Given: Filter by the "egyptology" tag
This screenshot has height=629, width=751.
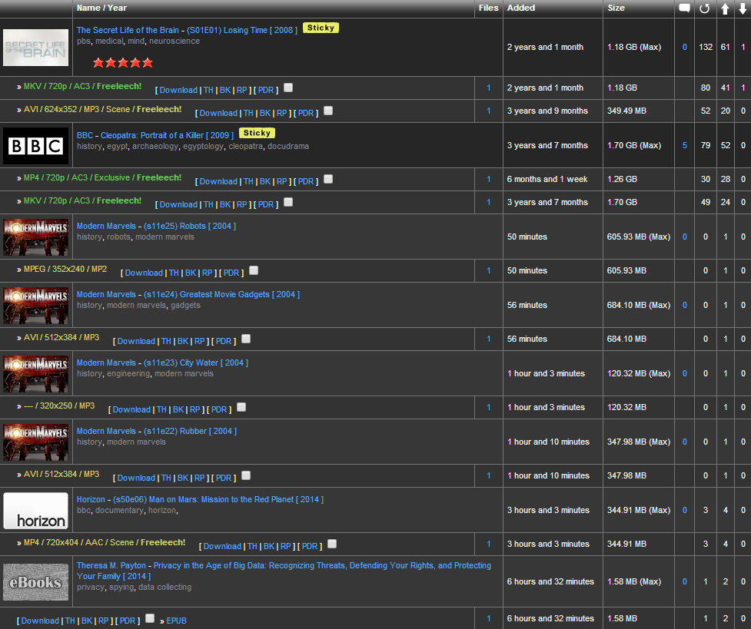Looking at the screenshot, I should (x=203, y=147).
